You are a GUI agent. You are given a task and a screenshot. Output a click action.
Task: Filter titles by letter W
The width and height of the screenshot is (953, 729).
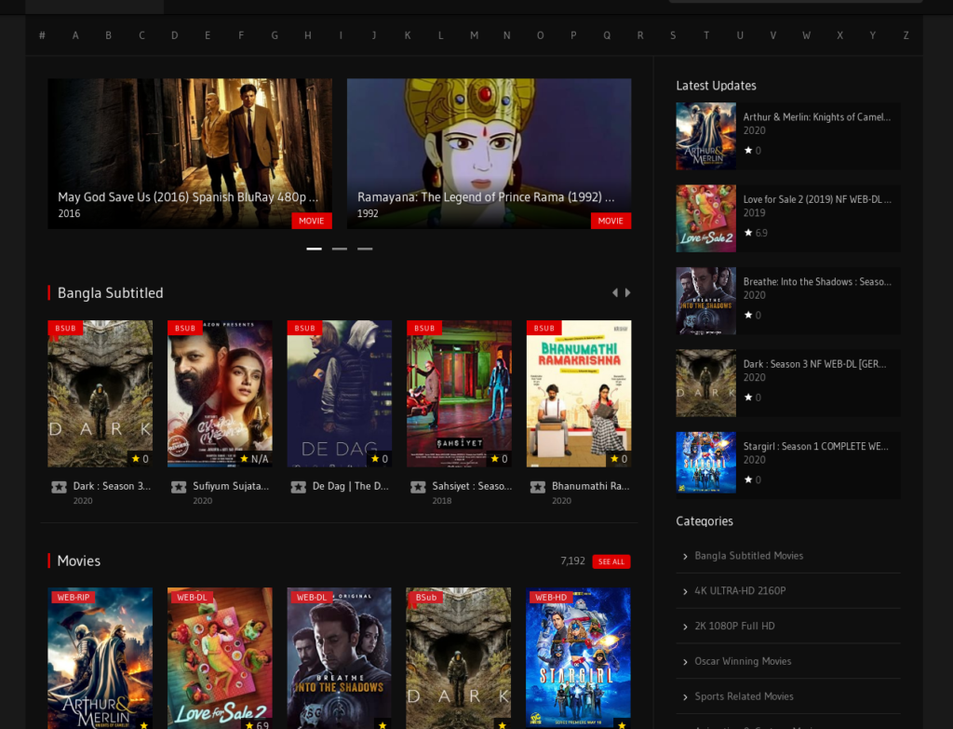point(806,35)
